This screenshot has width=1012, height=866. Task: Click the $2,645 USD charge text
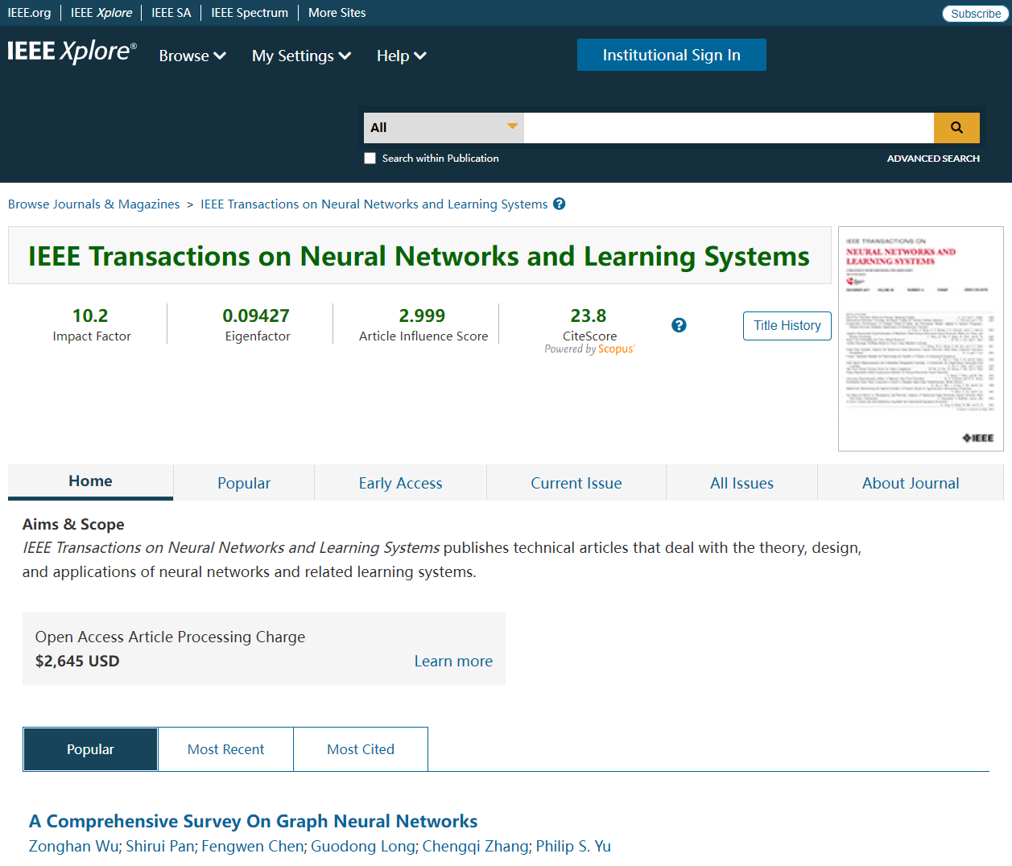(77, 661)
